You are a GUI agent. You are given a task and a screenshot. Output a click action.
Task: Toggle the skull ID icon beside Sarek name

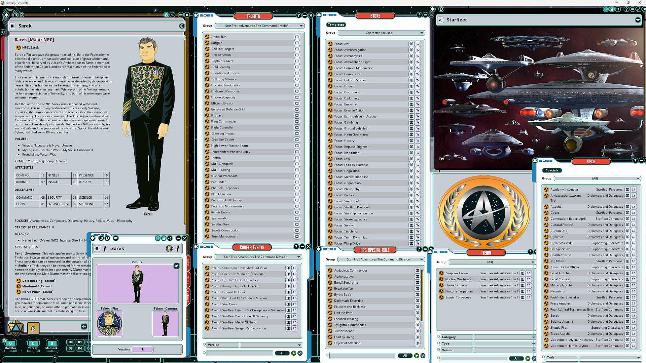click(x=97, y=248)
